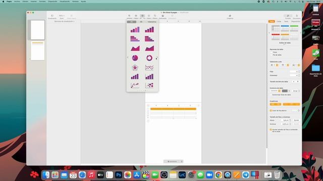
Task: Open Lightroom Classic from the Dock
Action: coord(182,175)
